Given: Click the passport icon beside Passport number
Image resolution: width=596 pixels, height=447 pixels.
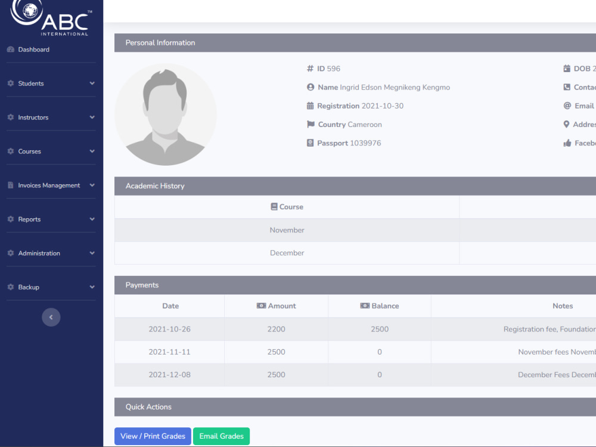Looking at the screenshot, I should point(311,142).
